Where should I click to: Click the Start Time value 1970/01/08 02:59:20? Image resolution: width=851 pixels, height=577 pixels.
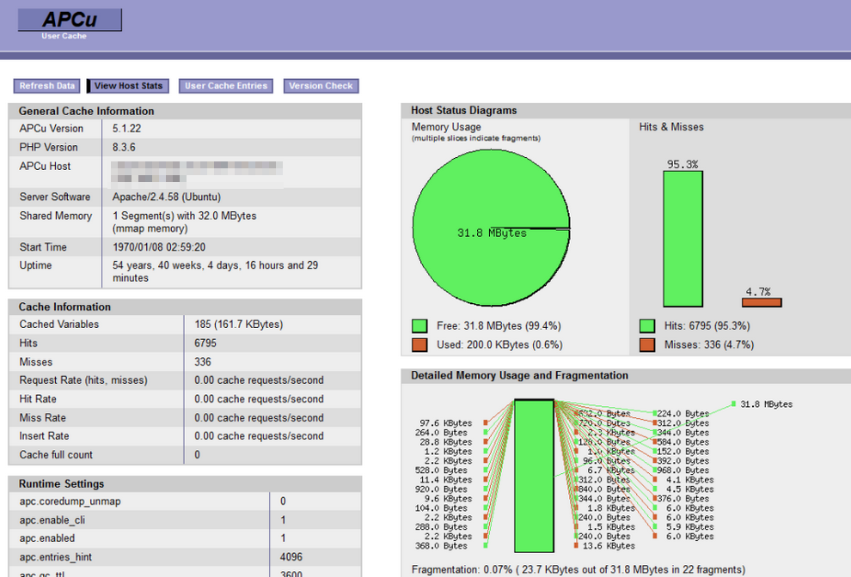(159, 247)
